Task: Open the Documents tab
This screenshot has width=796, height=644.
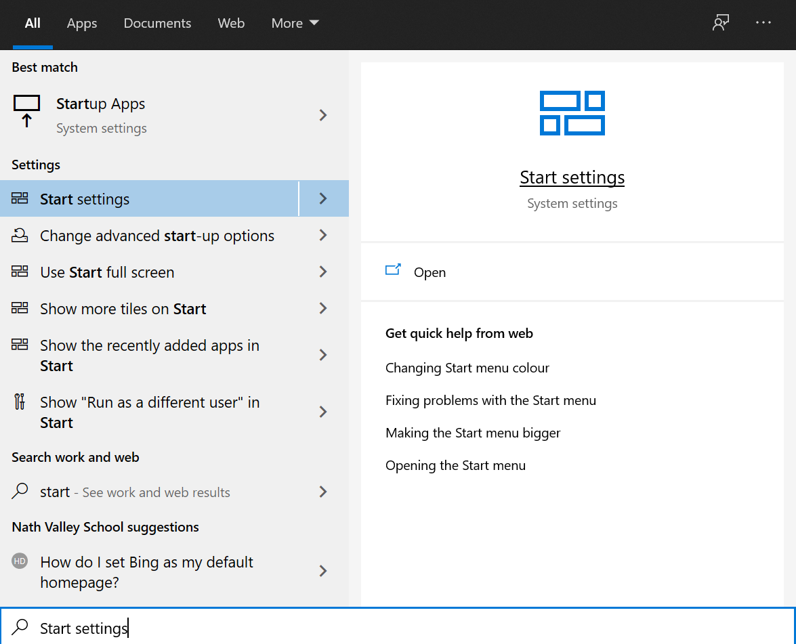Action: point(157,23)
